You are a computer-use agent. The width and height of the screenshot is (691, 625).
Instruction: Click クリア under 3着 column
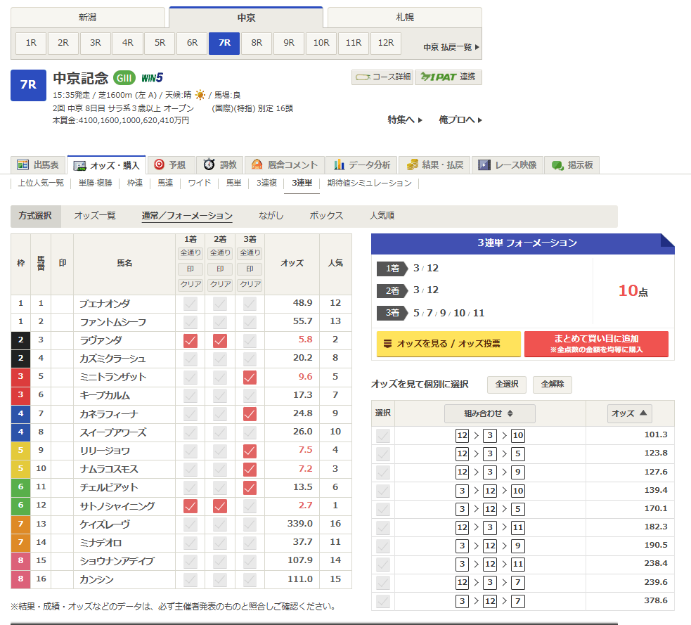[x=250, y=284]
